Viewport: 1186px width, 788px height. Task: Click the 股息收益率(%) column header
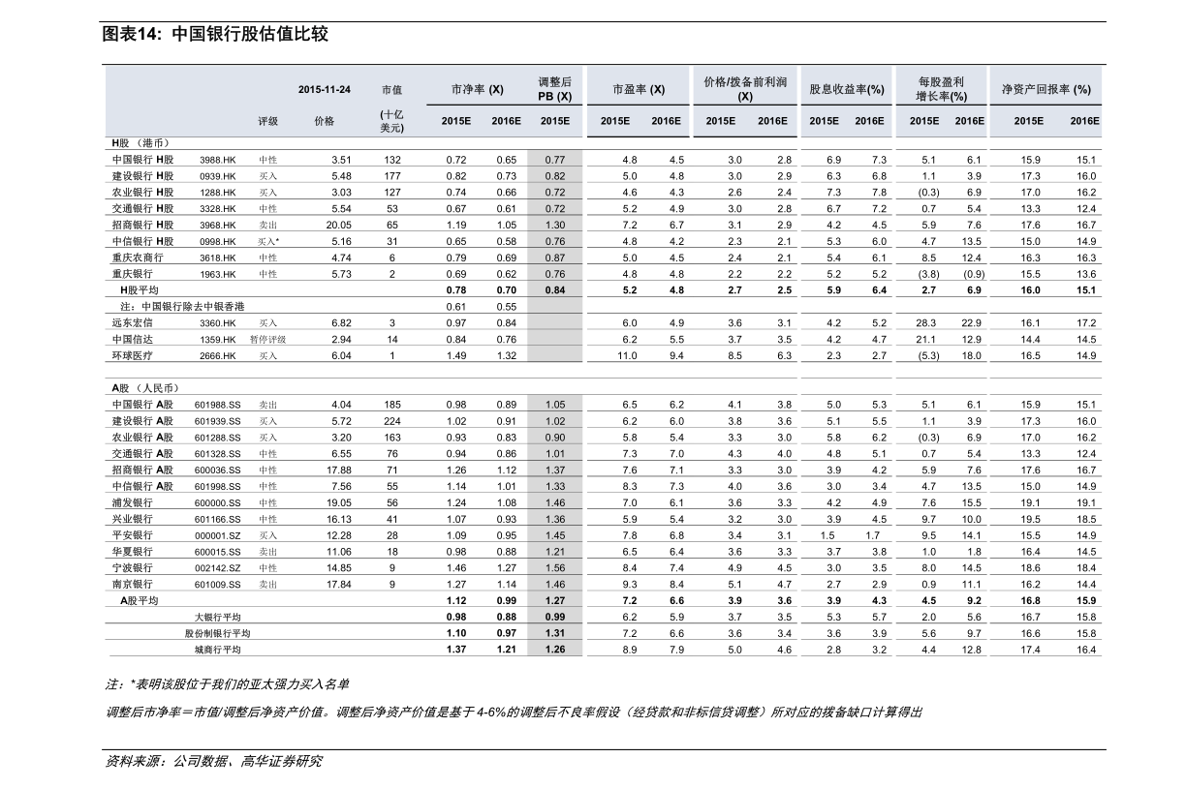[847, 89]
